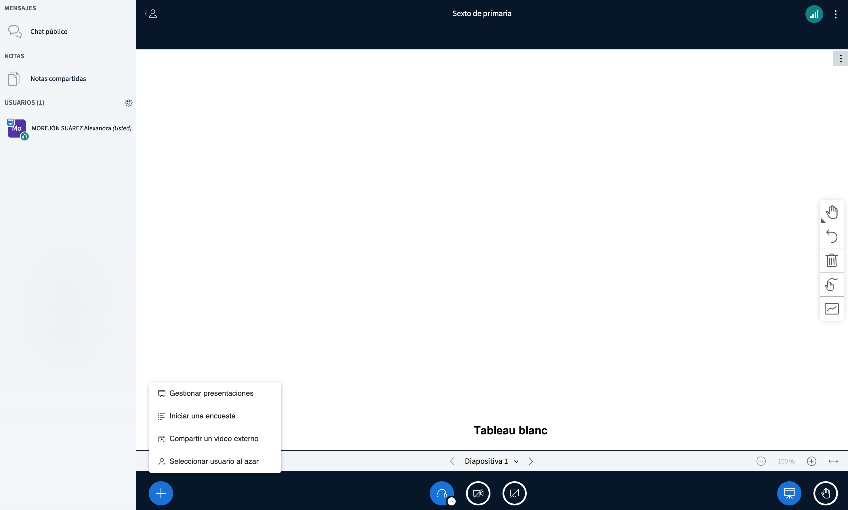Choose Iniciar una encuesta option

click(202, 416)
